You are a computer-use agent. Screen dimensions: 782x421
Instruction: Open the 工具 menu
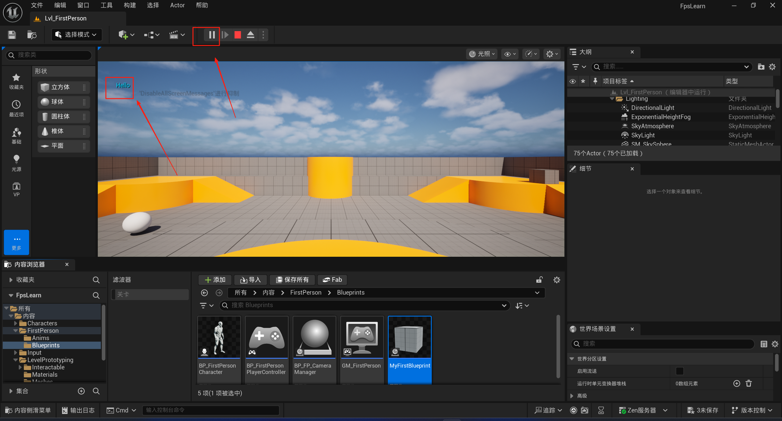(x=107, y=5)
